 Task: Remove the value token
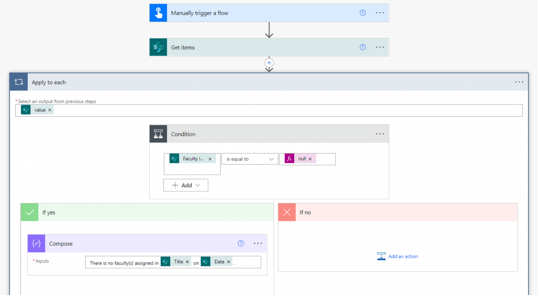50,110
